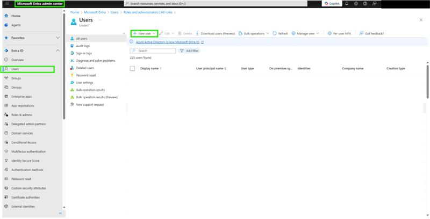Screen dimensions: 430x219
Task: Open the Manage view dropdown
Action: pos(305,33)
